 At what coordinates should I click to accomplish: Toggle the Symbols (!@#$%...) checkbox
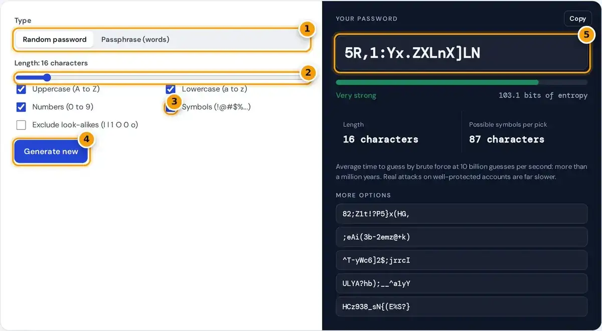(x=171, y=107)
